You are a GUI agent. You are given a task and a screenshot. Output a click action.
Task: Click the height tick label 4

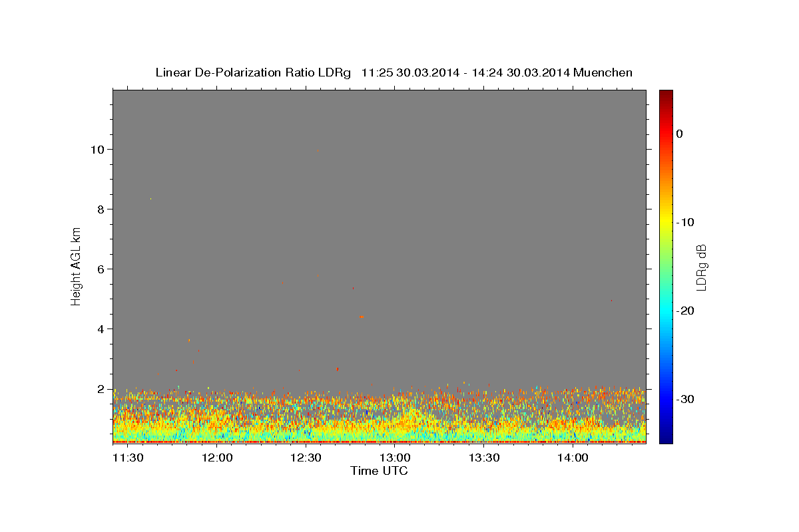tap(101, 329)
